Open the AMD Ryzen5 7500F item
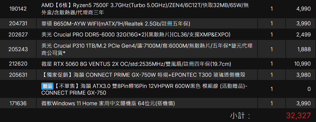Image resolution: width=316 pixels, height=122 pixels. click(x=145, y=9)
